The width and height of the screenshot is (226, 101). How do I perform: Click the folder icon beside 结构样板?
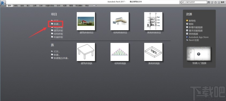(x=52, y=33)
